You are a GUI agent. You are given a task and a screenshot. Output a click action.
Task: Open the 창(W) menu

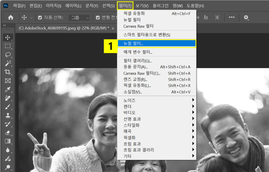(178, 6)
